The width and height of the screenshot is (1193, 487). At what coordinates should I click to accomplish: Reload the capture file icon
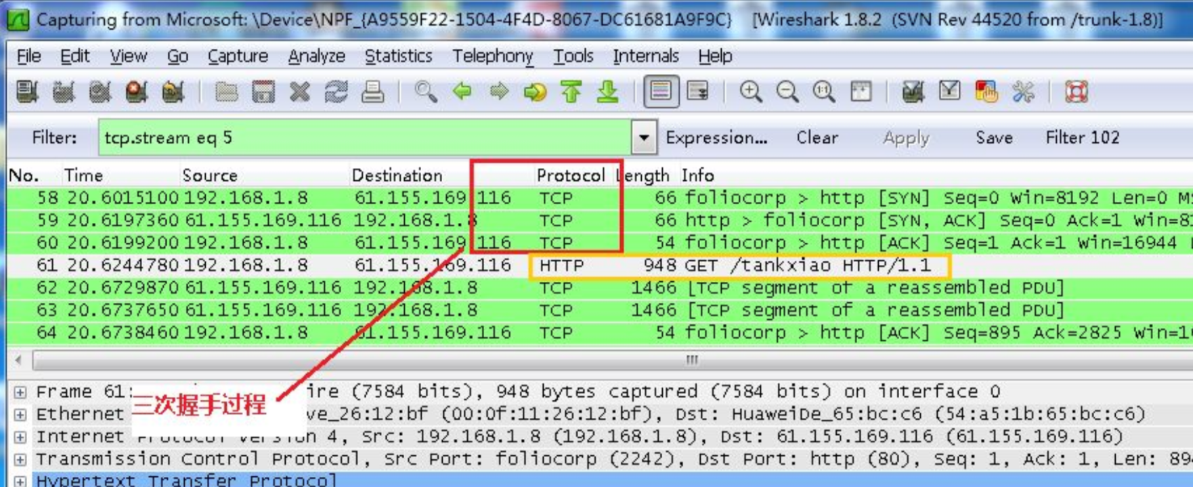coord(336,91)
